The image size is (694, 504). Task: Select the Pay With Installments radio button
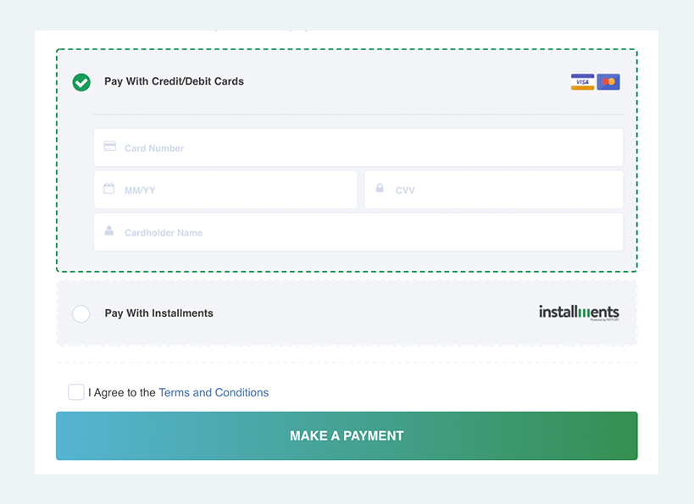coord(81,313)
